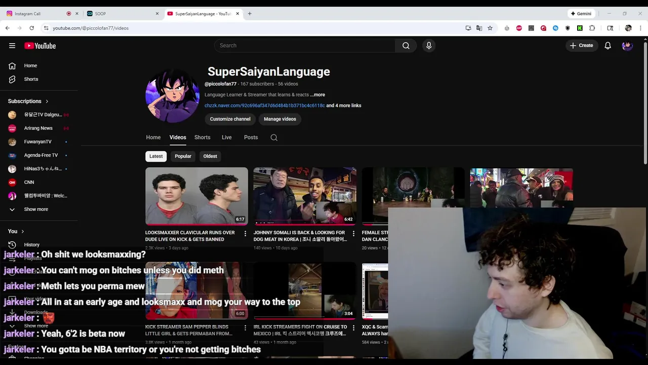Image resolution: width=648 pixels, height=365 pixels.
Task: Bookmark this page with the star icon
Action: 490,28
